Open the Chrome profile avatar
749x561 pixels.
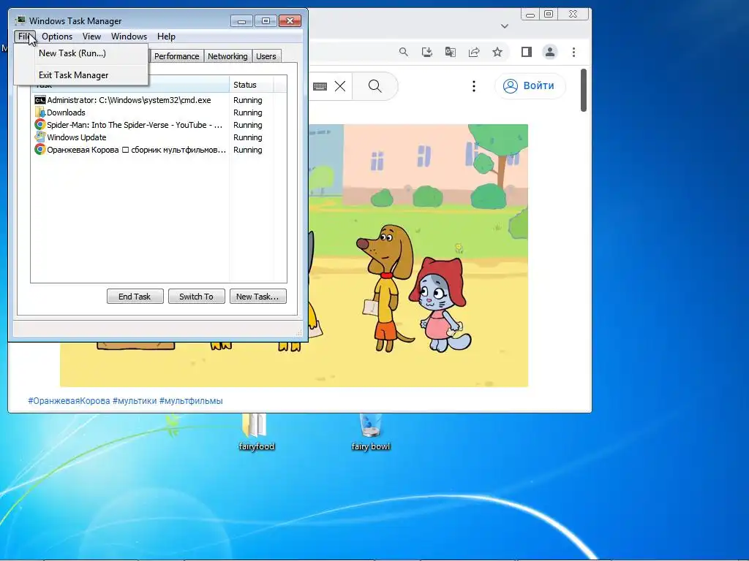click(x=550, y=52)
